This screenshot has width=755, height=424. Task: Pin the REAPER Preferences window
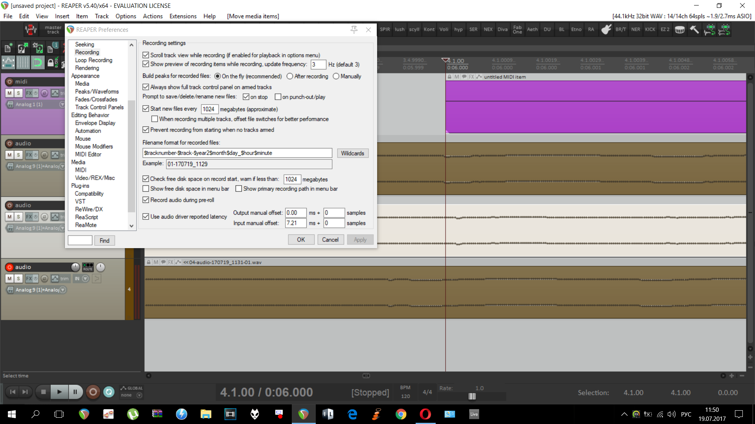point(354,30)
